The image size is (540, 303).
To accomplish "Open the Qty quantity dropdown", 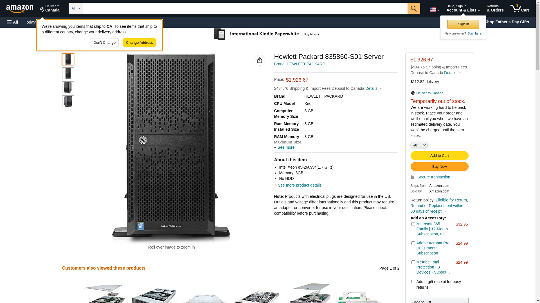I will point(419,145).
